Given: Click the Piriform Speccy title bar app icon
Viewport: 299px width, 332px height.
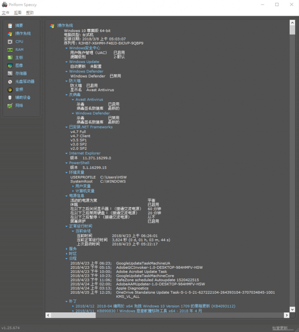Looking at the screenshot, I should click(x=5, y=5).
